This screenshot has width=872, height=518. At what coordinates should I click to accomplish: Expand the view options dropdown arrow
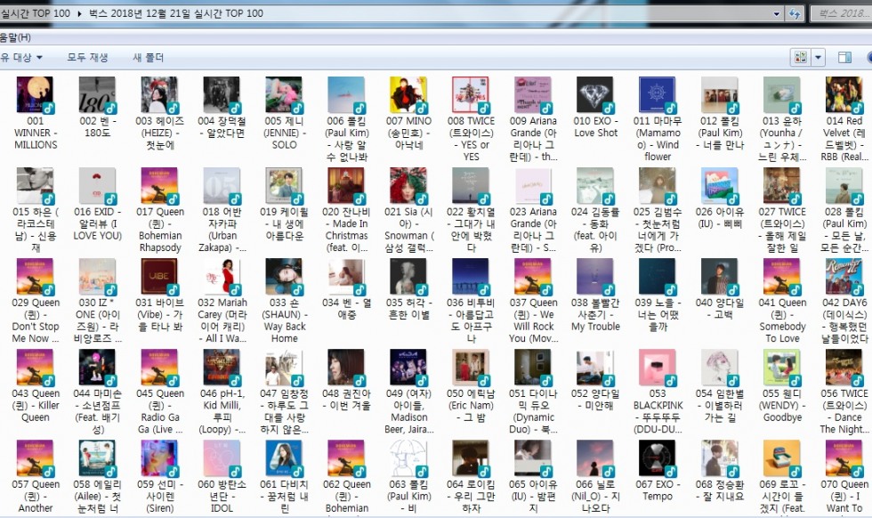[818, 57]
